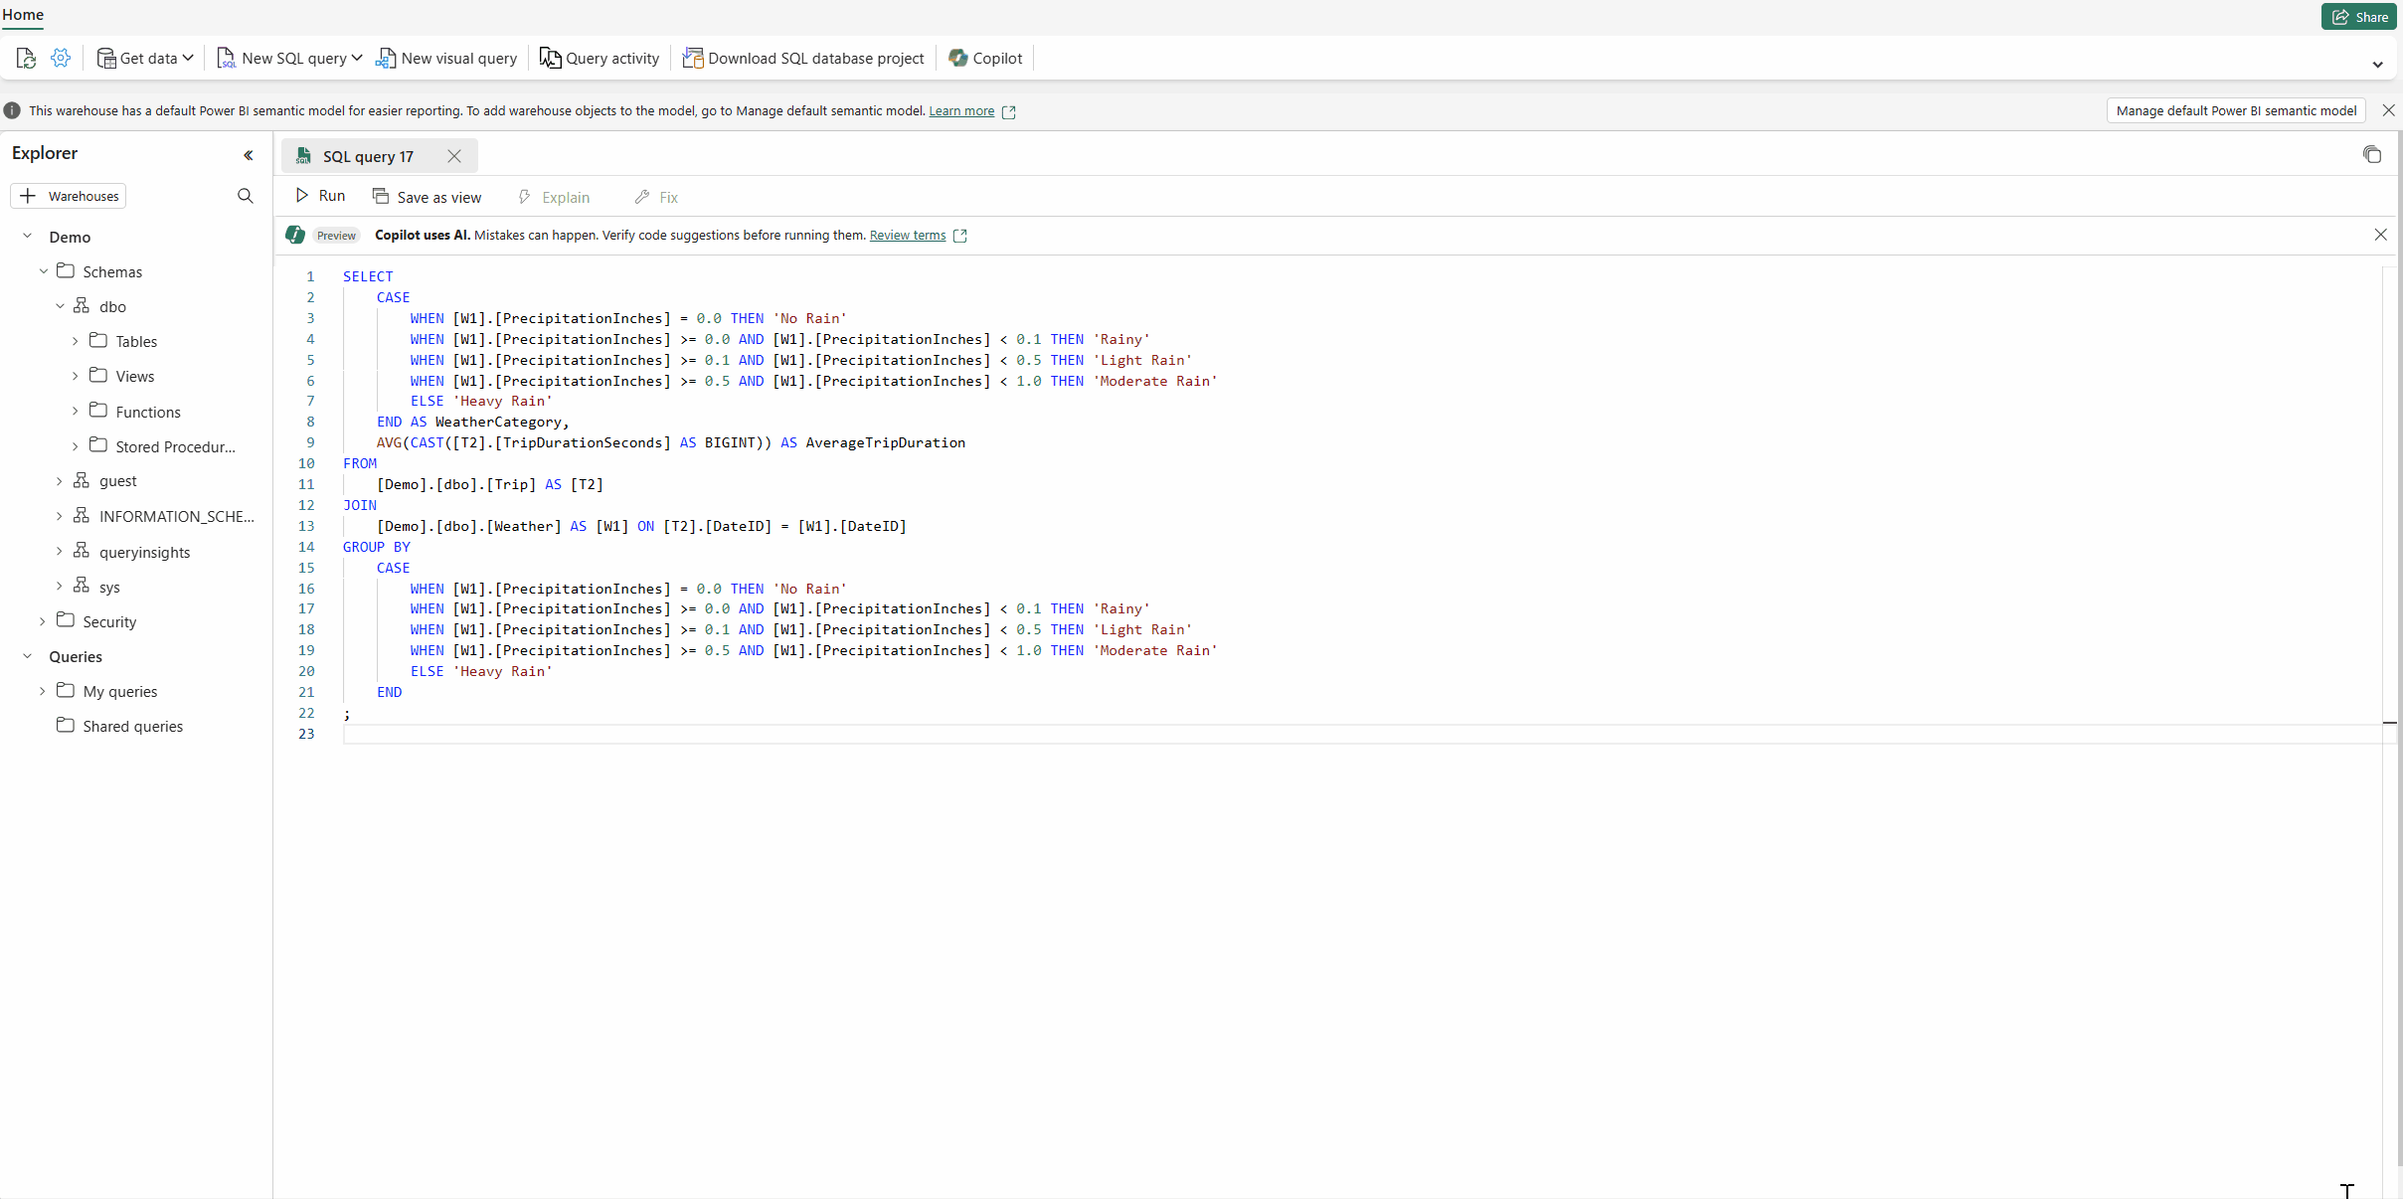The width and height of the screenshot is (2403, 1199).
Task: Click the dbo schema icon
Action: (x=82, y=305)
